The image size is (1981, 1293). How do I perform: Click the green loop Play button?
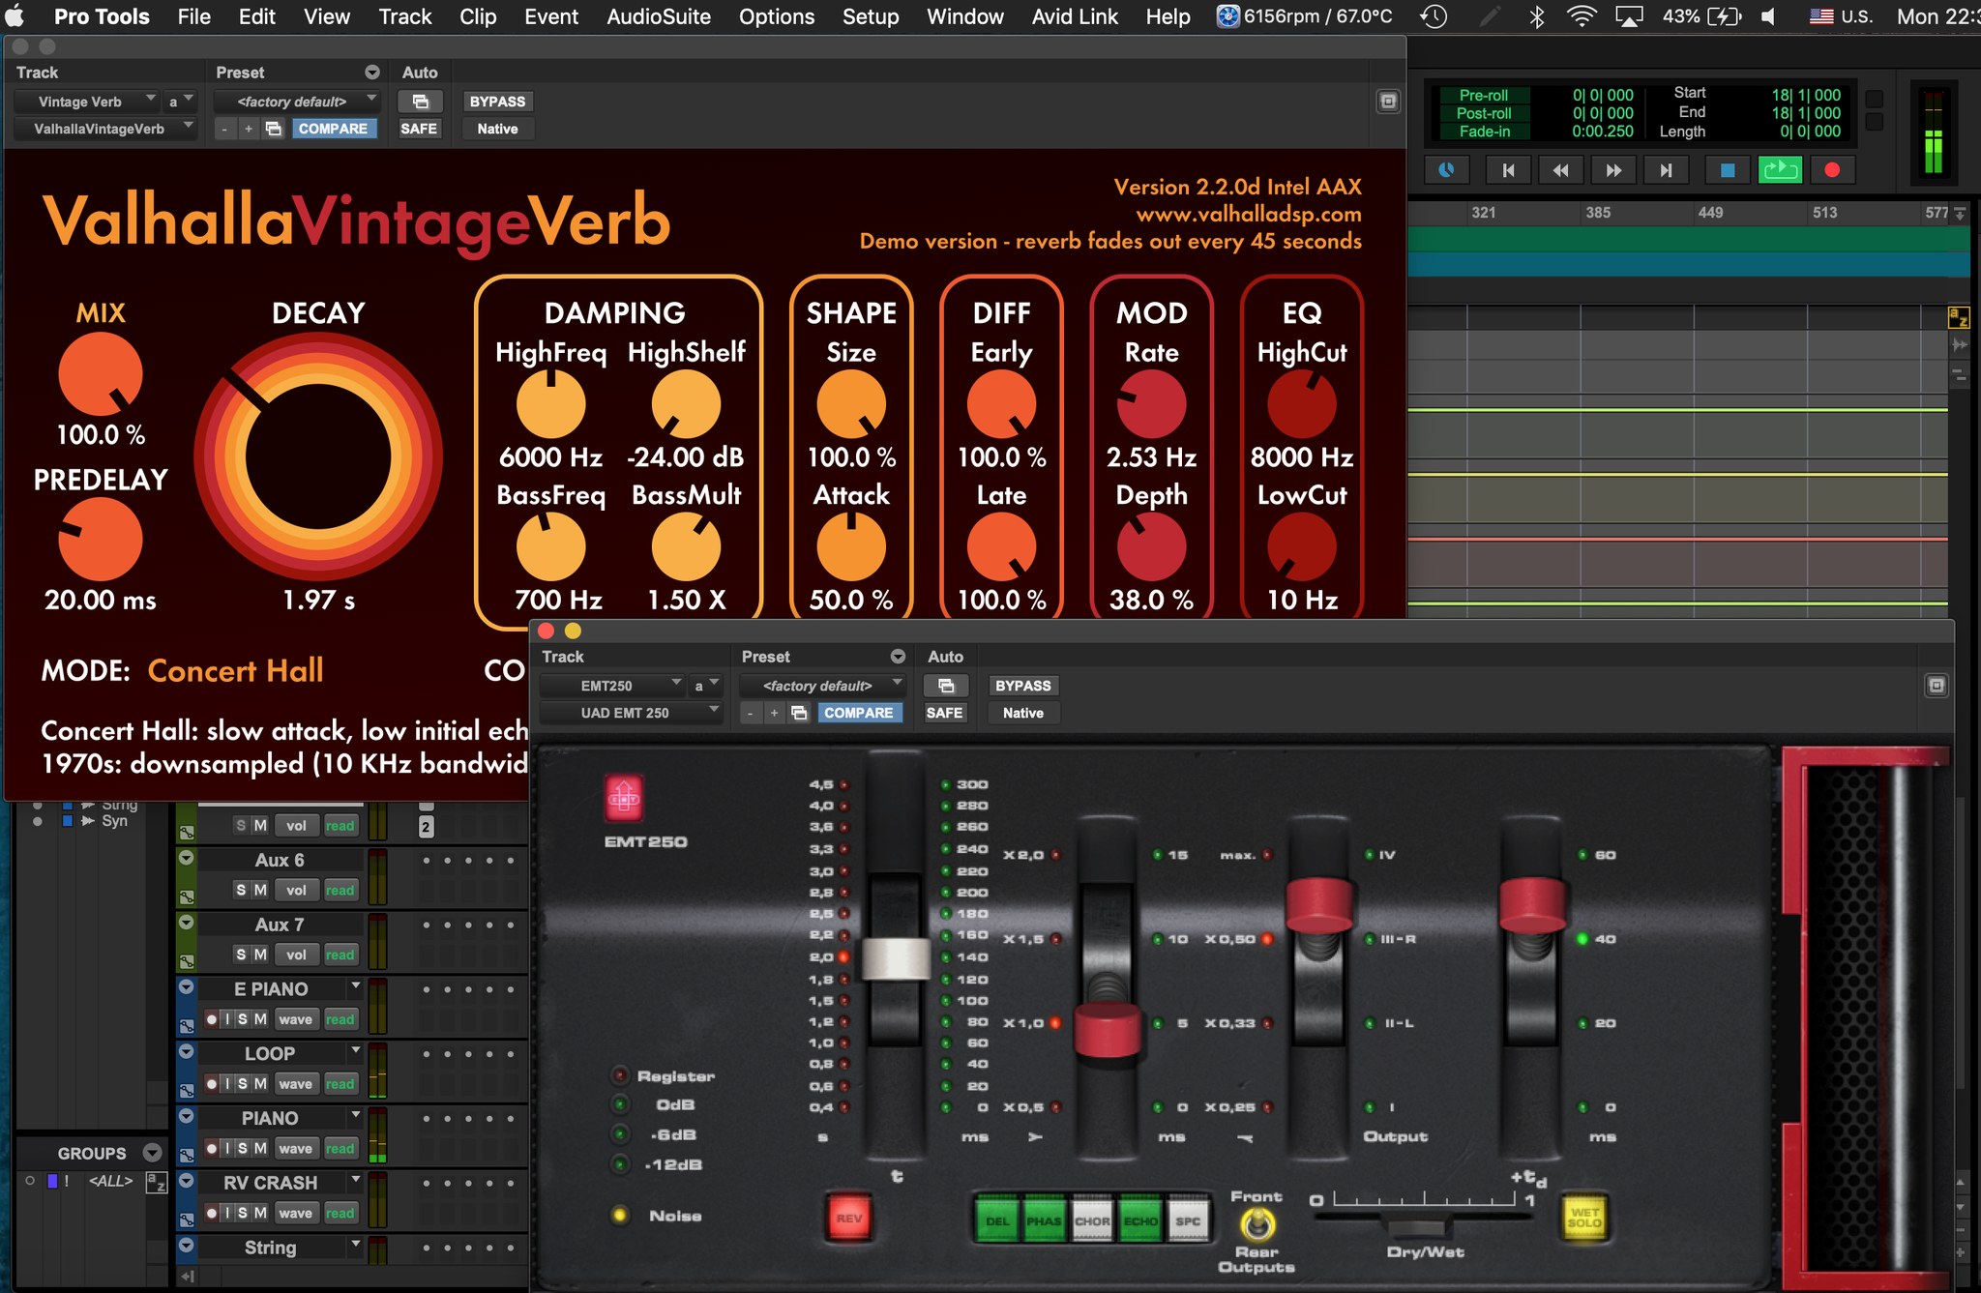coord(1779,170)
